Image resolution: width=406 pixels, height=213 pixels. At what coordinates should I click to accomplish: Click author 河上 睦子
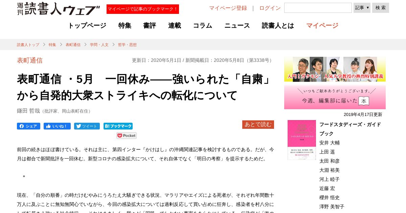pyautogui.click(x=330, y=179)
